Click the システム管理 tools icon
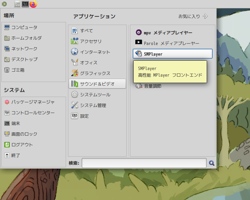The height and width of the screenshot is (200, 250). click(x=75, y=105)
